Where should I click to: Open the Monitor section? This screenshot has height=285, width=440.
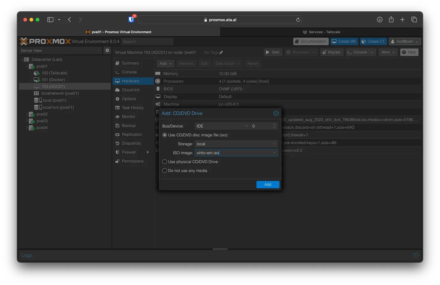pos(133,117)
